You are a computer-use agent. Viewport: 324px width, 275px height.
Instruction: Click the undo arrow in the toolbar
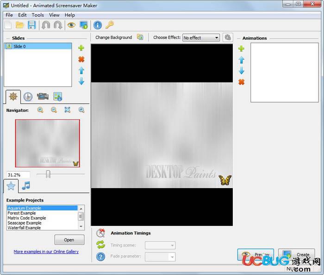[46, 25]
